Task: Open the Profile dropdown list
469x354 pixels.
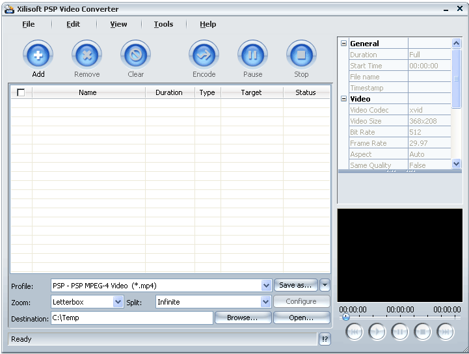Action: click(x=266, y=286)
